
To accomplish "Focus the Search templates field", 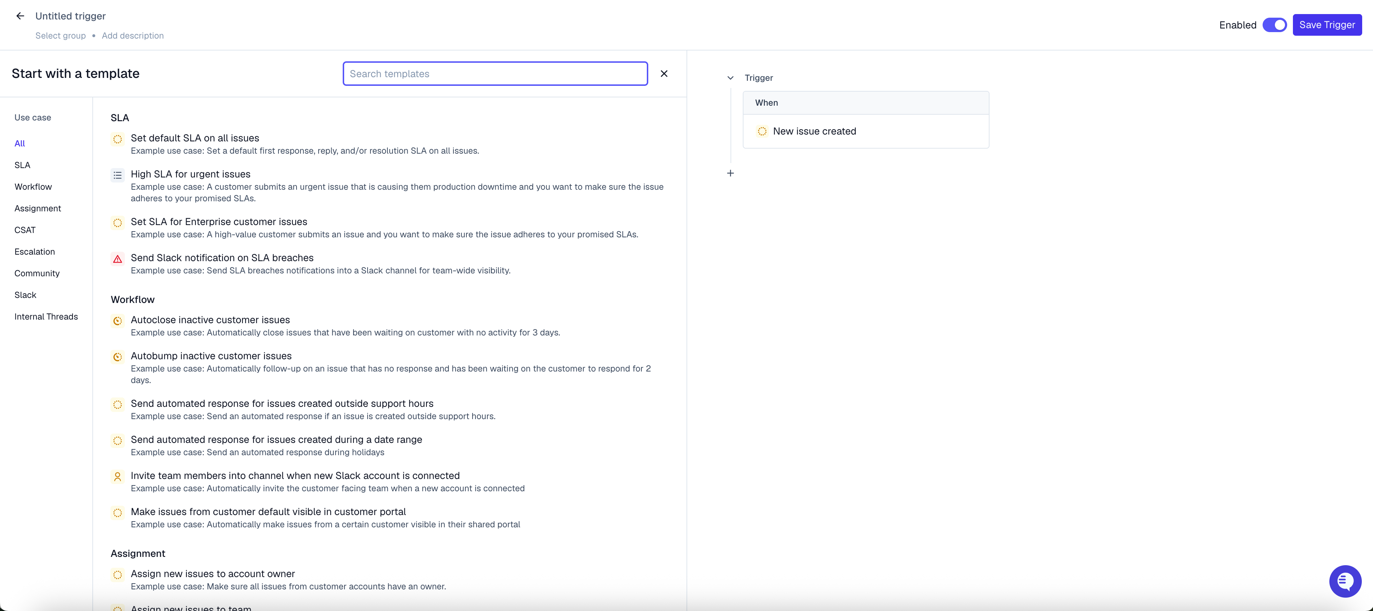I will pyautogui.click(x=495, y=74).
